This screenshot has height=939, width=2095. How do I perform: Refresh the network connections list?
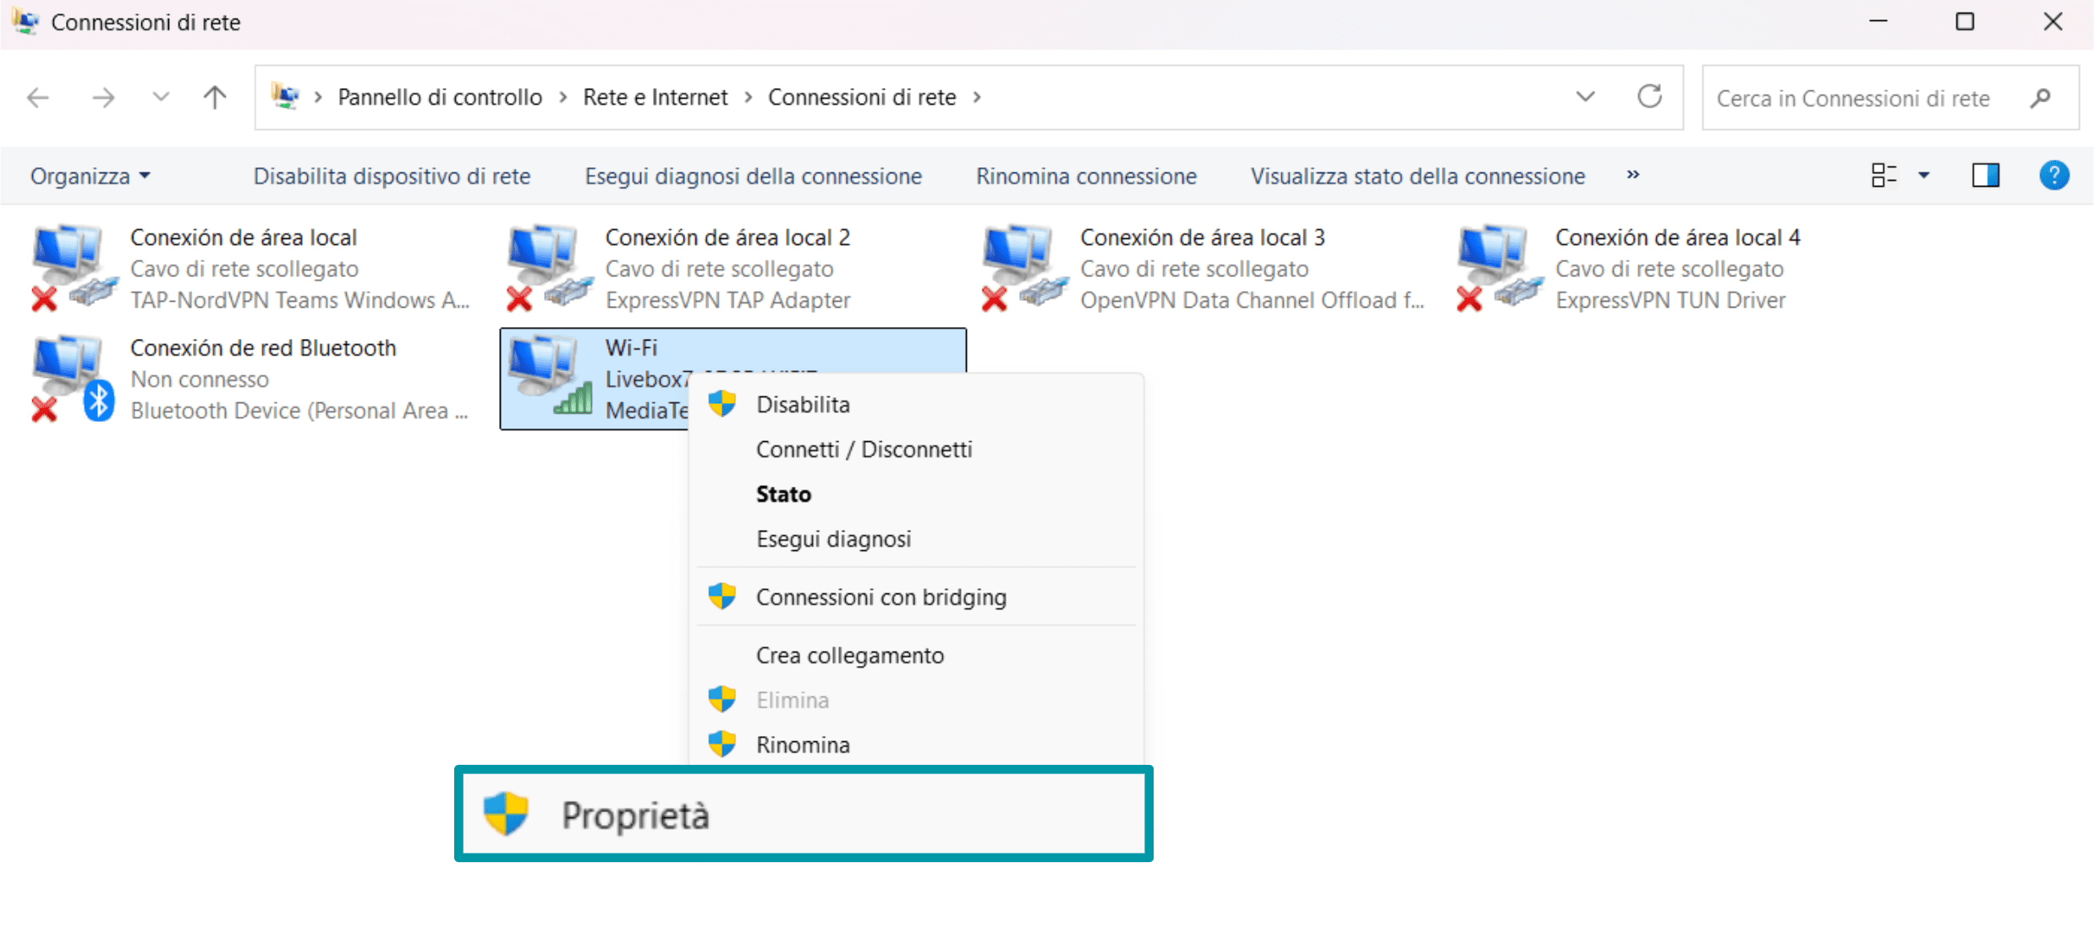[x=1649, y=97]
